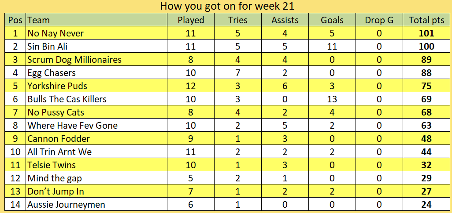Click the Total pts column header
Image resolution: width=452 pixels, height=213 pixels.
(426, 20)
